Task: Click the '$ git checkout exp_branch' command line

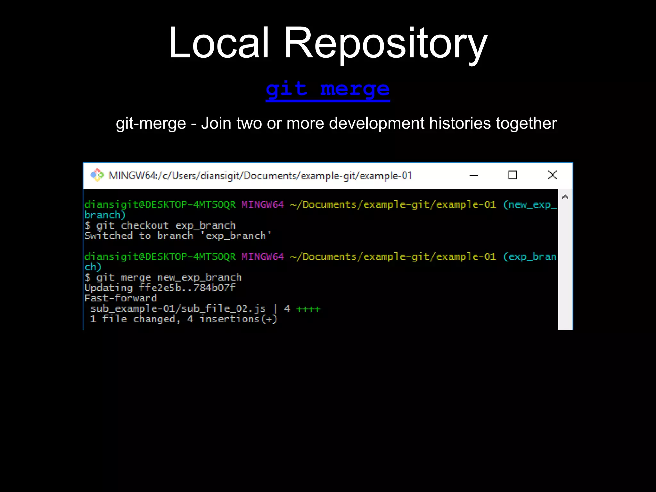Action: pyautogui.click(x=160, y=225)
